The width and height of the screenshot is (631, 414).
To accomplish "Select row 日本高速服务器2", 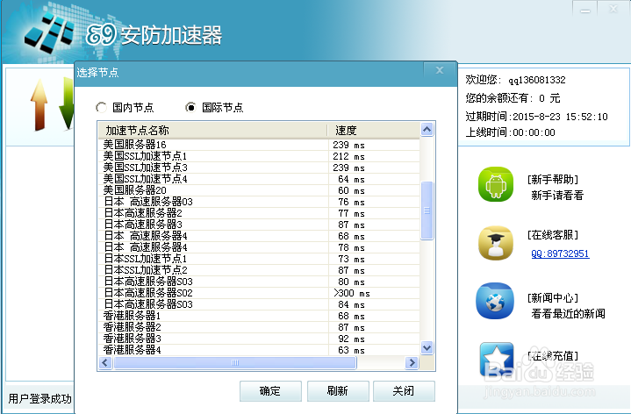I will 259,213.
